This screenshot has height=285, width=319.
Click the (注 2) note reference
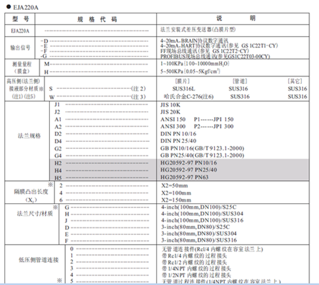[138, 89]
